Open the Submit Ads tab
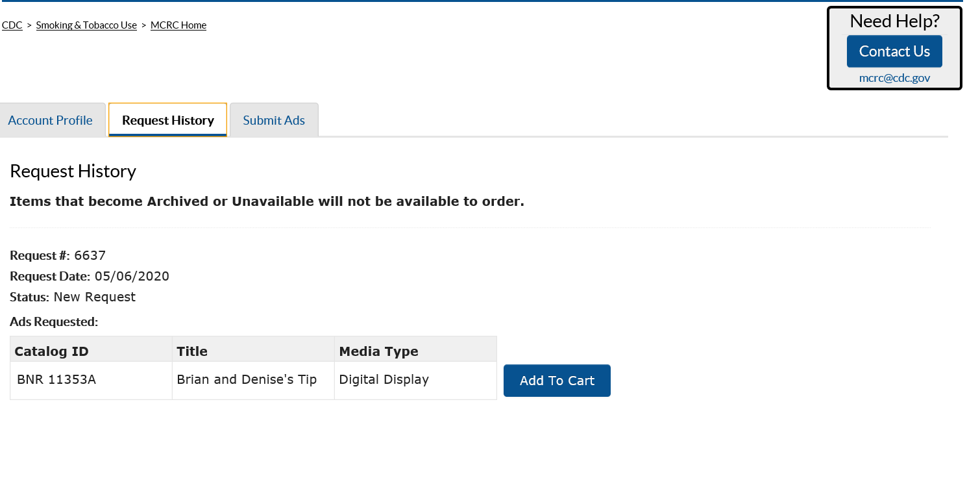 pos(274,120)
